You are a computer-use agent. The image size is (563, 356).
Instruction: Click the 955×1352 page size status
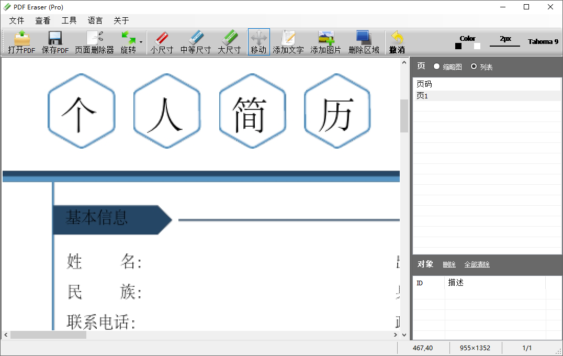coord(475,348)
